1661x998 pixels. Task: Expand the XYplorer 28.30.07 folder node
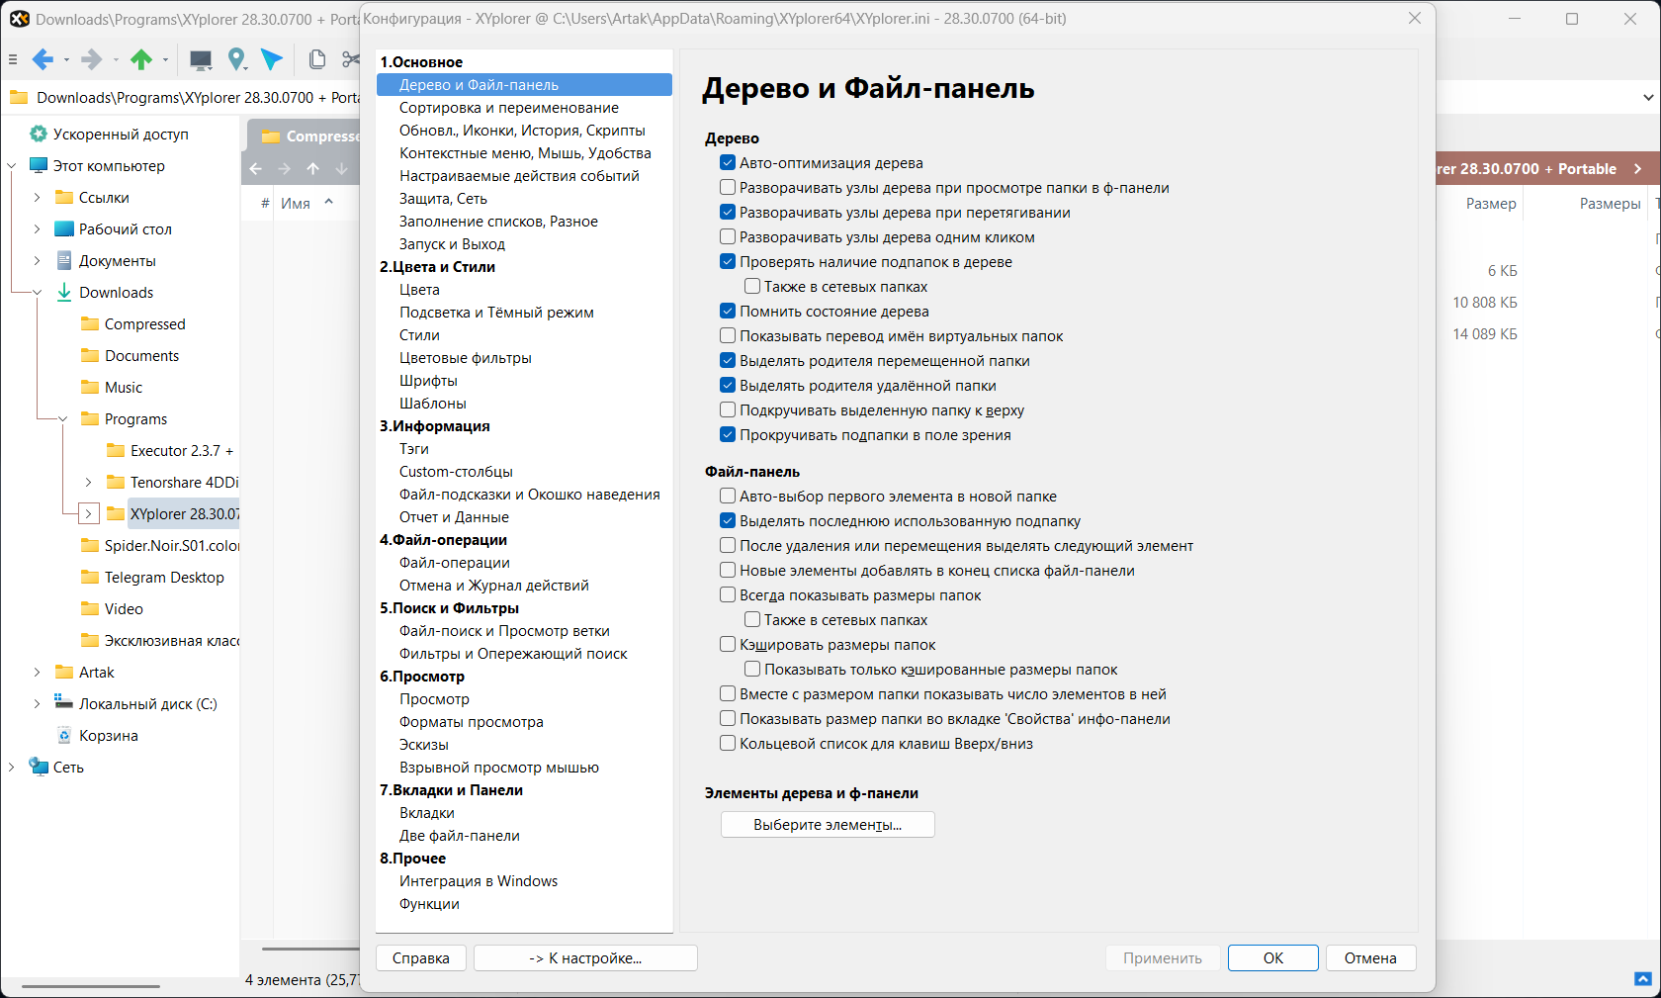tap(88, 514)
